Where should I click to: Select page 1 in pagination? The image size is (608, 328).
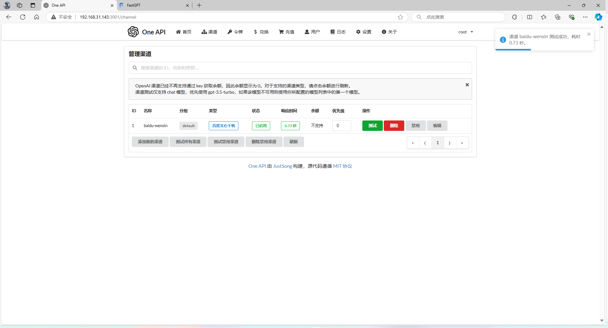click(x=437, y=143)
